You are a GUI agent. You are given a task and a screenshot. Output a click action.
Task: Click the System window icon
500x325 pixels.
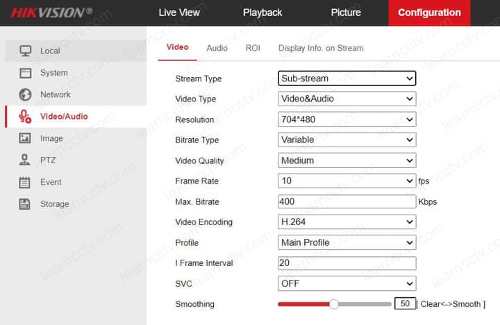(26, 73)
